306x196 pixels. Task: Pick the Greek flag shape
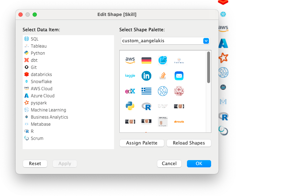click(x=146, y=91)
